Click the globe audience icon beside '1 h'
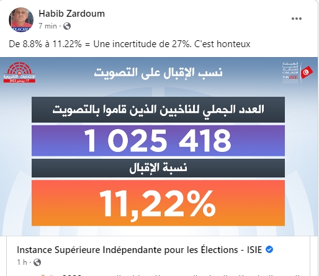The width and height of the screenshot is (319, 276). tap(37, 262)
